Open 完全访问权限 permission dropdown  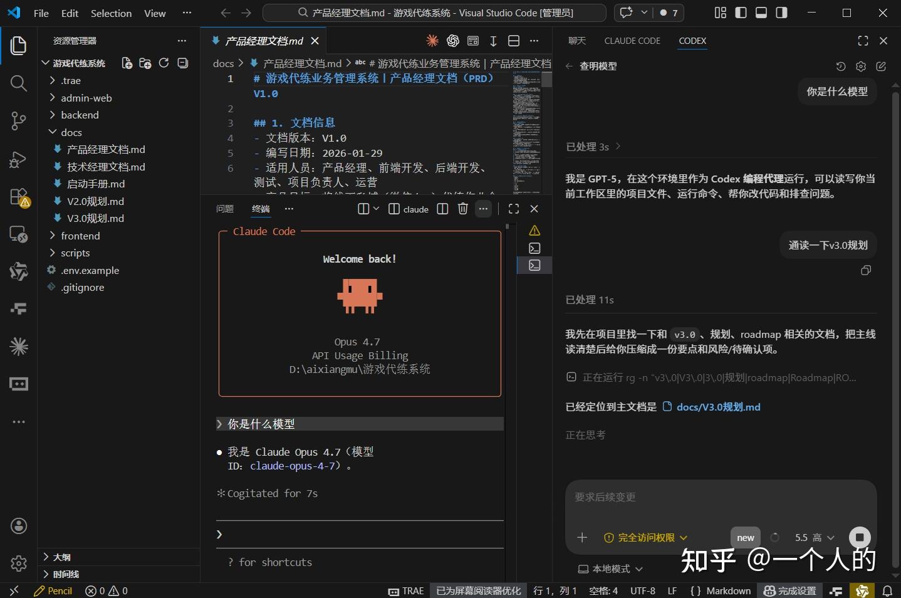pos(645,538)
